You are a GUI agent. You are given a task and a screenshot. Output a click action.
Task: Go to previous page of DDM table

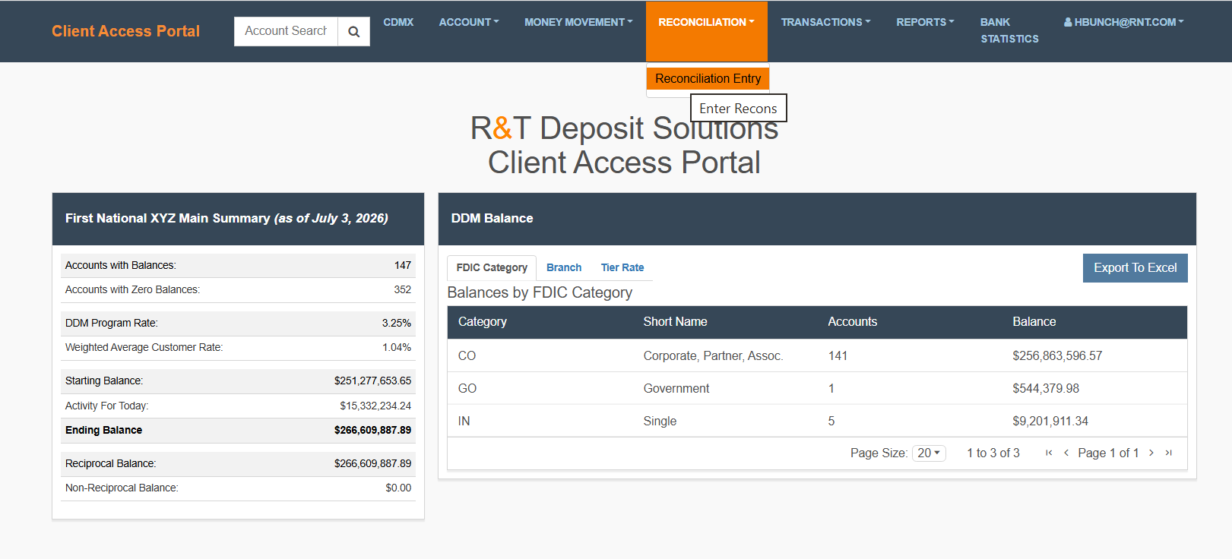pos(1066,453)
